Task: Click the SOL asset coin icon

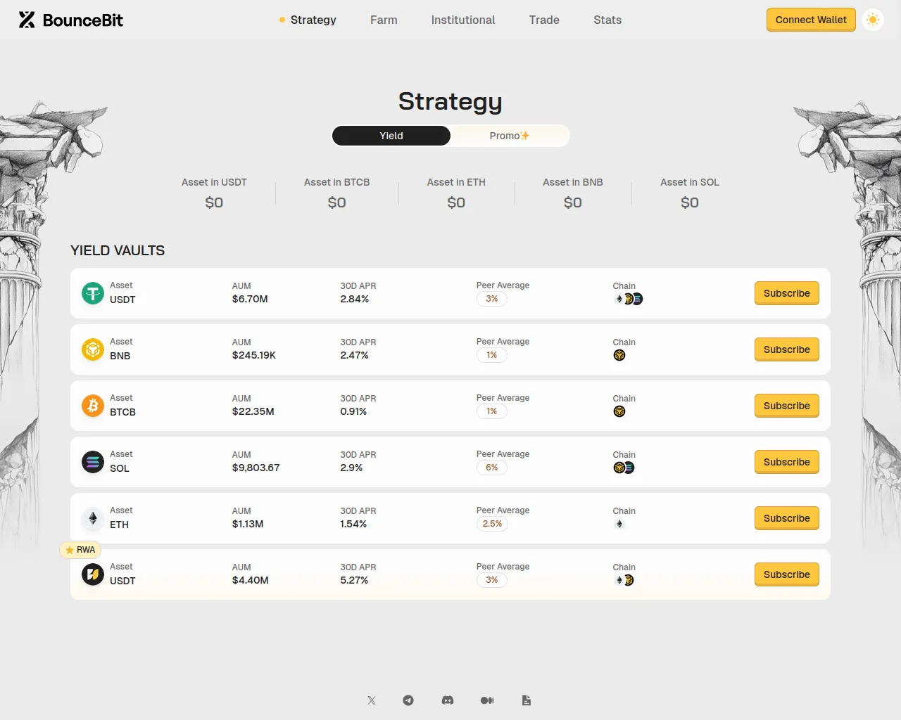Action: coord(93,462)
